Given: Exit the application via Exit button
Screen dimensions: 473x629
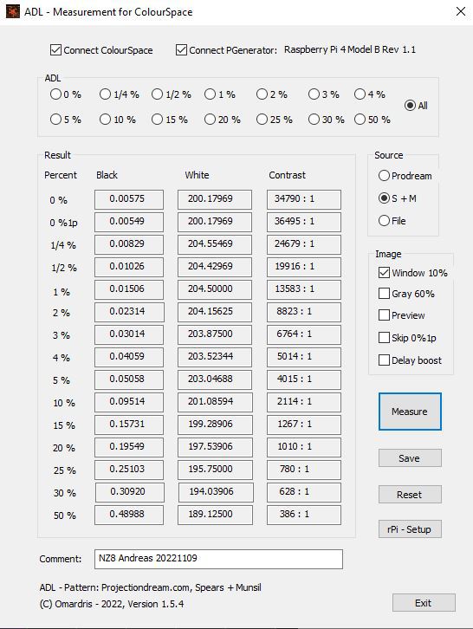Looking at the screenshot, I should (x=424, y=603).
